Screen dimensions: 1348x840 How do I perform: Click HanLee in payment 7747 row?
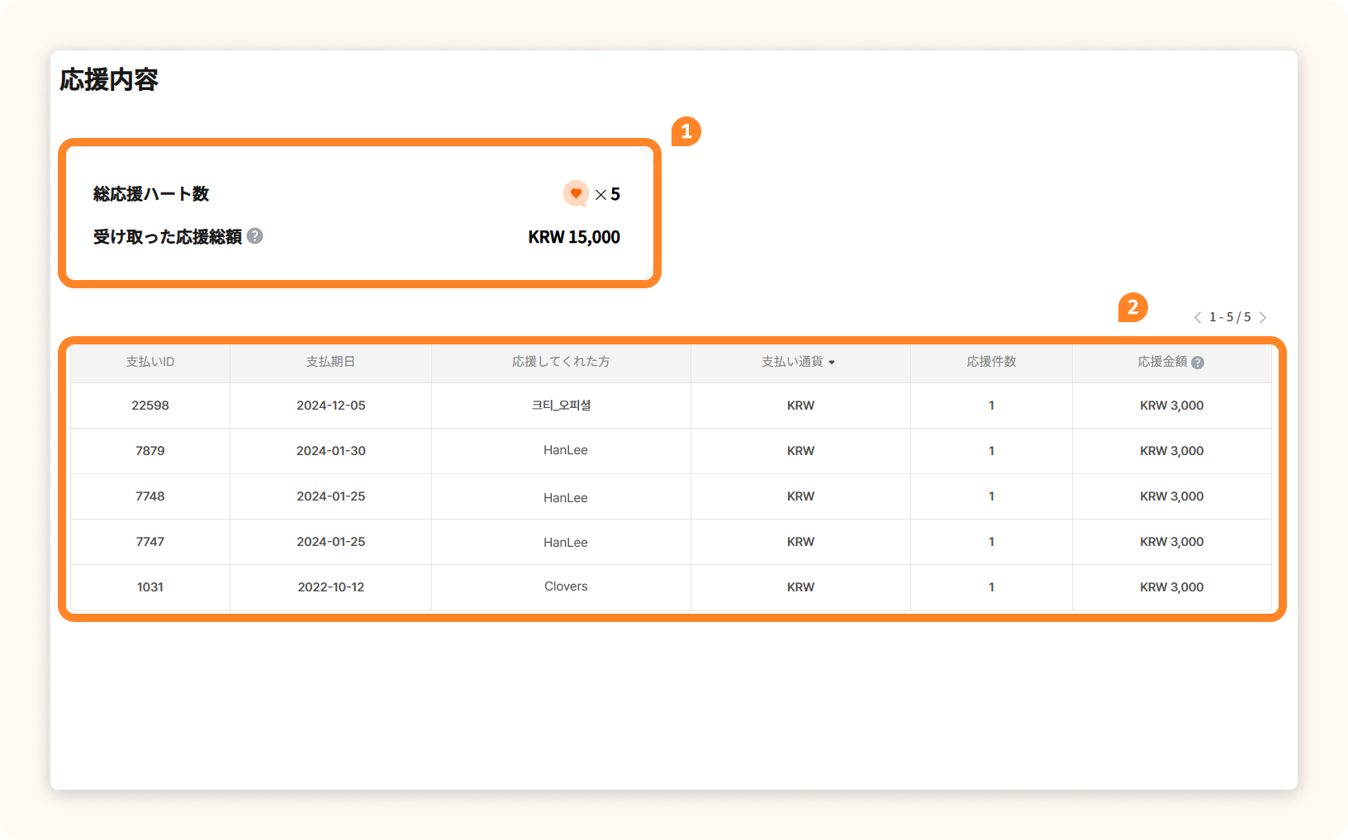click(x=566, y=543)
